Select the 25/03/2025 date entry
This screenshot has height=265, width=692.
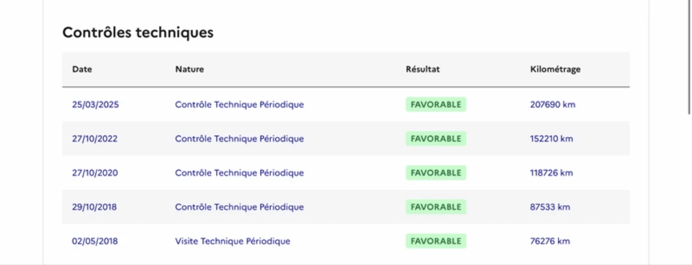pos(95,105)
